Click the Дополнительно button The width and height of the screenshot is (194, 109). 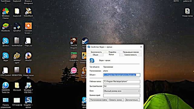click(132, 100)
